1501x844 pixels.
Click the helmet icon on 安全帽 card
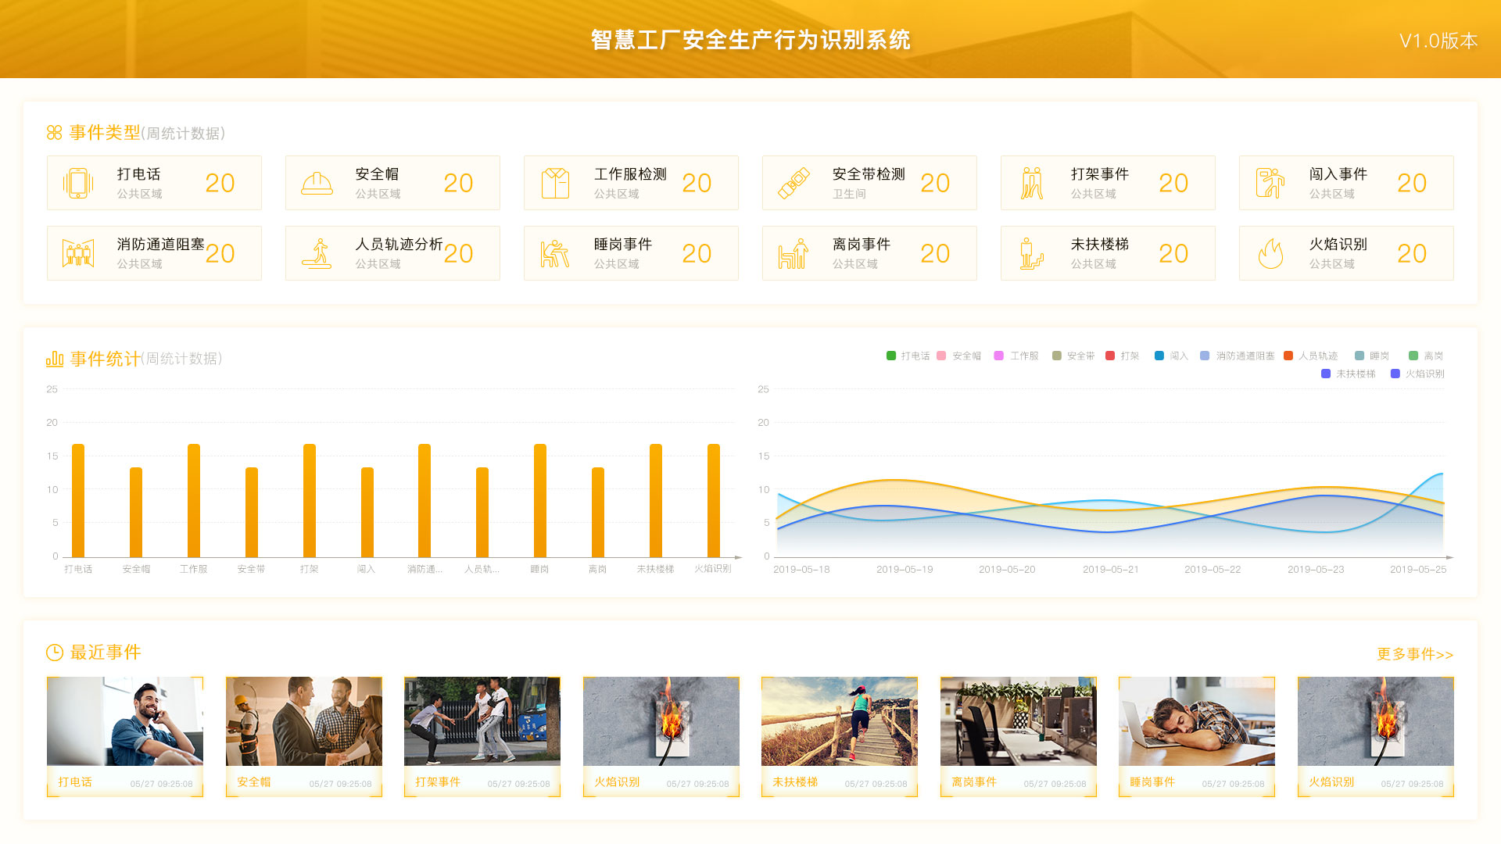coord(317,184)
